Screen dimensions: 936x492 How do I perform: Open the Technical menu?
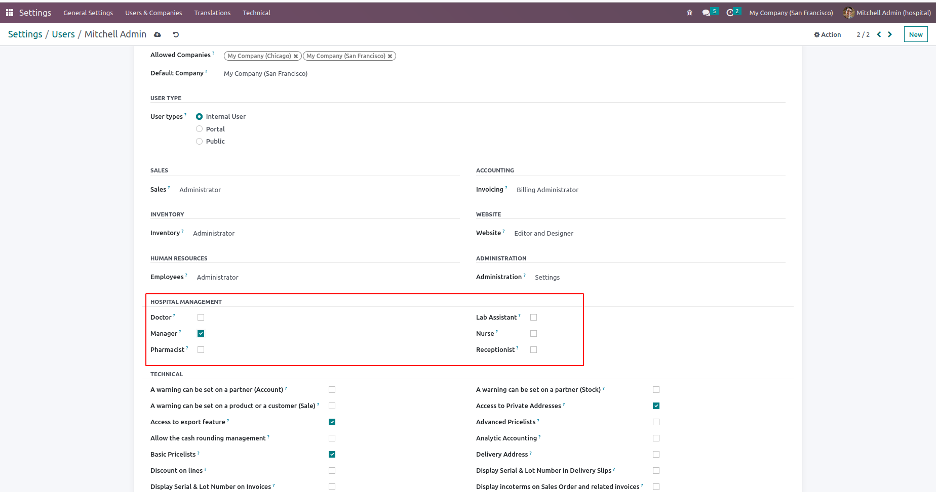tap(256, 13)
